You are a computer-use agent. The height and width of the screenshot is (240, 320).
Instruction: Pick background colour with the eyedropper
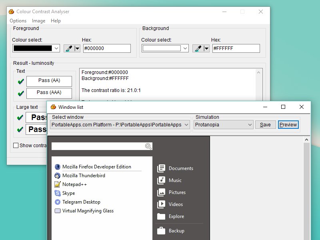coord(198,48)
